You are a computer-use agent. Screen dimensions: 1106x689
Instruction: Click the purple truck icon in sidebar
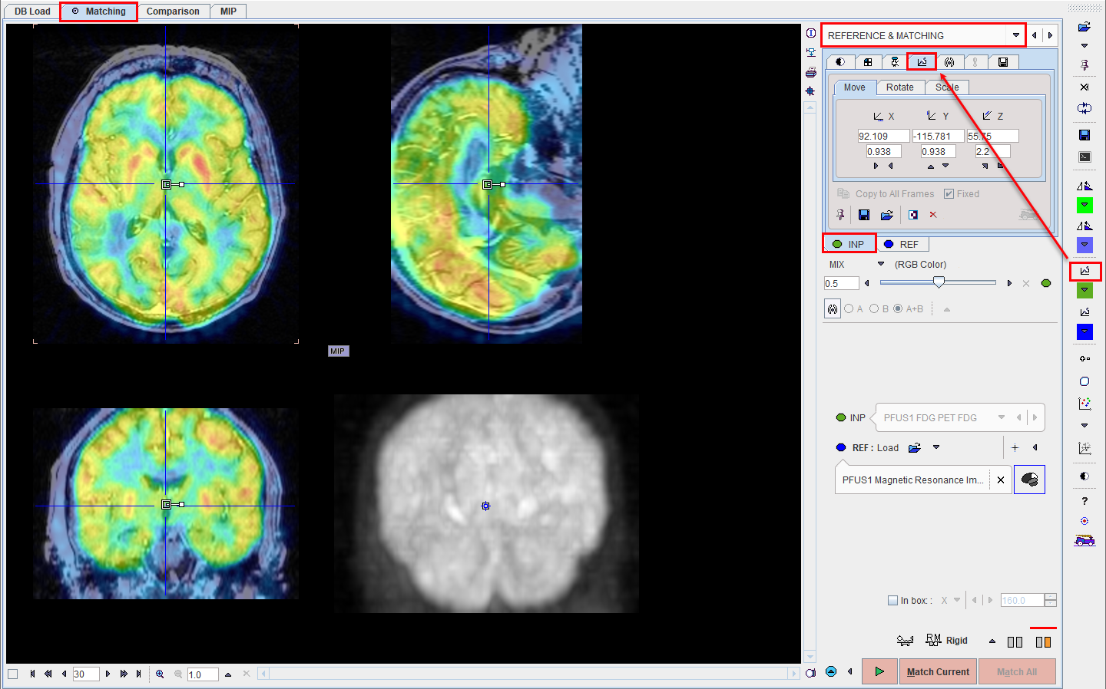coord(1084,541)
